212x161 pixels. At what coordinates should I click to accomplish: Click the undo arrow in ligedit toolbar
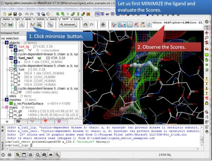tap(85, 25)
